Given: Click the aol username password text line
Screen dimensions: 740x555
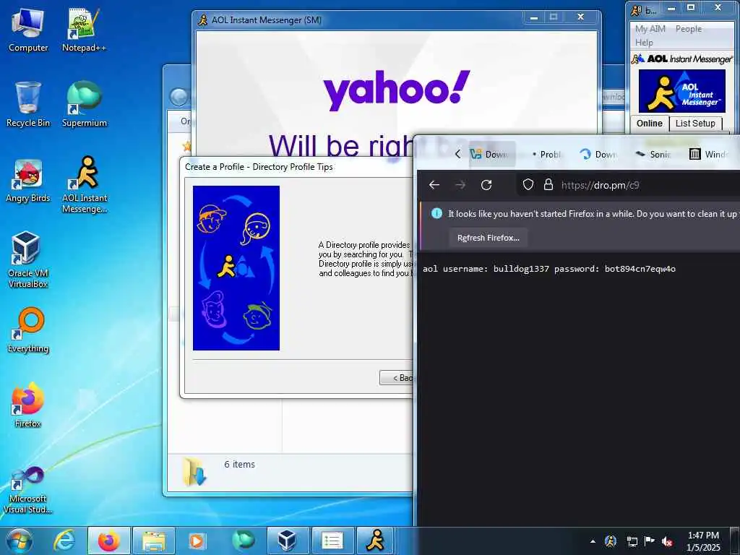Looking at the screenshot, I should click(x=549, y=269).
